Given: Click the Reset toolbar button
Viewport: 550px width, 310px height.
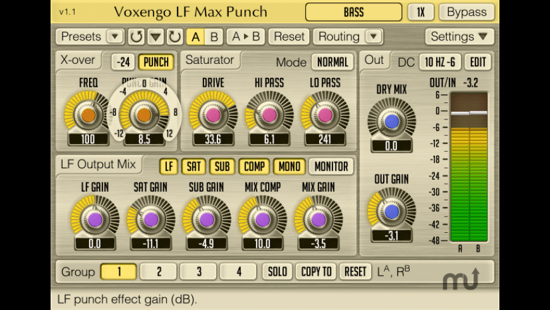Looking at the screenshot, I should 289,37.
